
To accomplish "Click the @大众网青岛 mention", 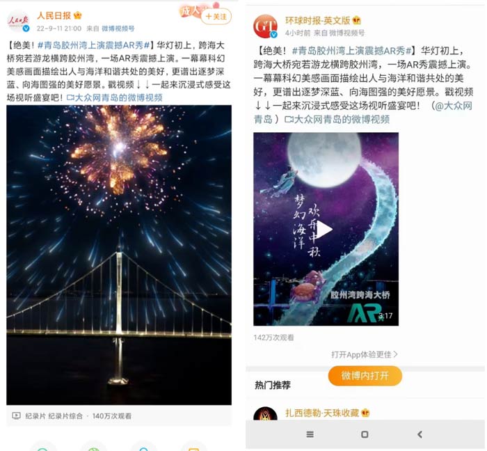I will point(362,113).
